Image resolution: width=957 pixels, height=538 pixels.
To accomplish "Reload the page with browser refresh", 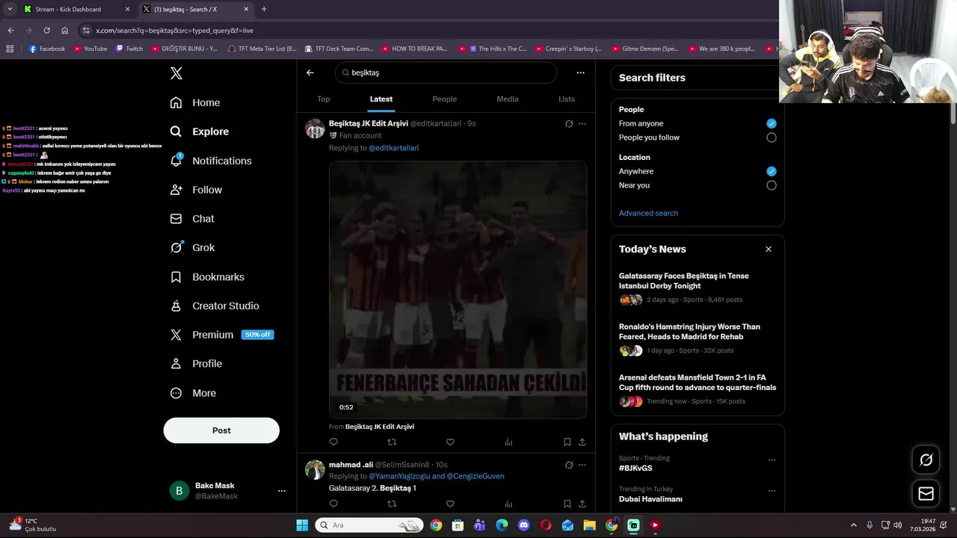I will [46, 31].
